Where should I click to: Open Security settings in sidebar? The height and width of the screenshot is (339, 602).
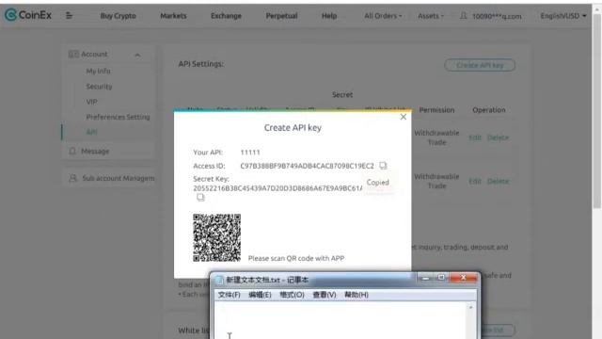99,87
